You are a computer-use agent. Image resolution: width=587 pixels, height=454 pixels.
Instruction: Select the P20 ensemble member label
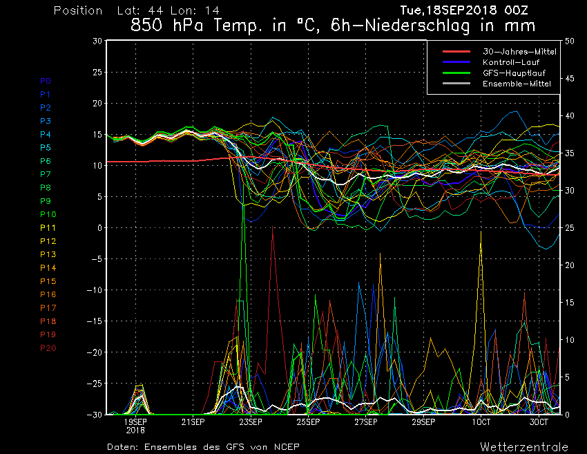click(x=48, y=348)
